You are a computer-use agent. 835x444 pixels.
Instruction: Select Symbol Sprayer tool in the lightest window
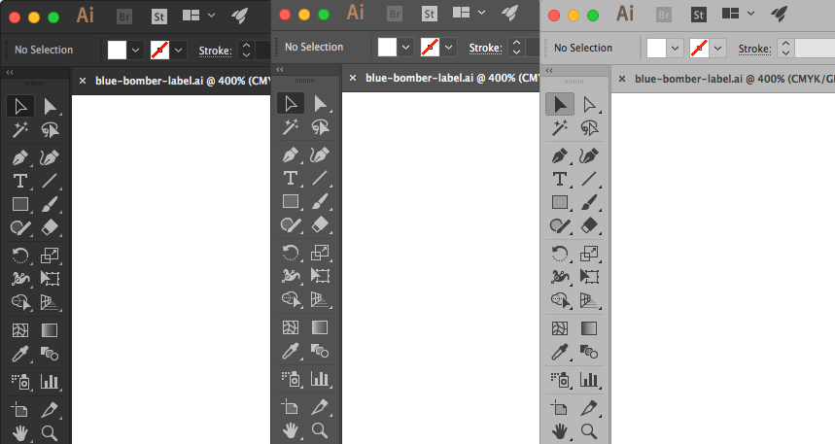coord(560,380)
